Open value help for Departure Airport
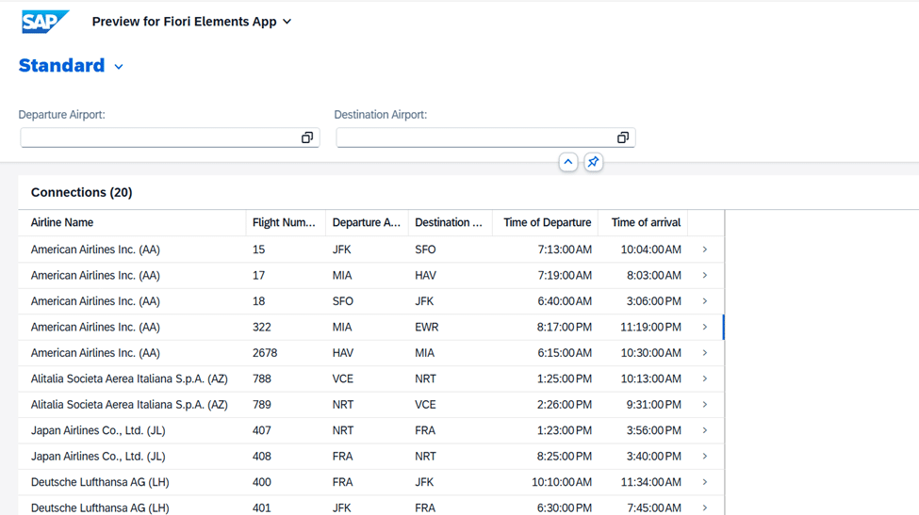The width and height of the screenshot is (919, 515). point(307,137)
